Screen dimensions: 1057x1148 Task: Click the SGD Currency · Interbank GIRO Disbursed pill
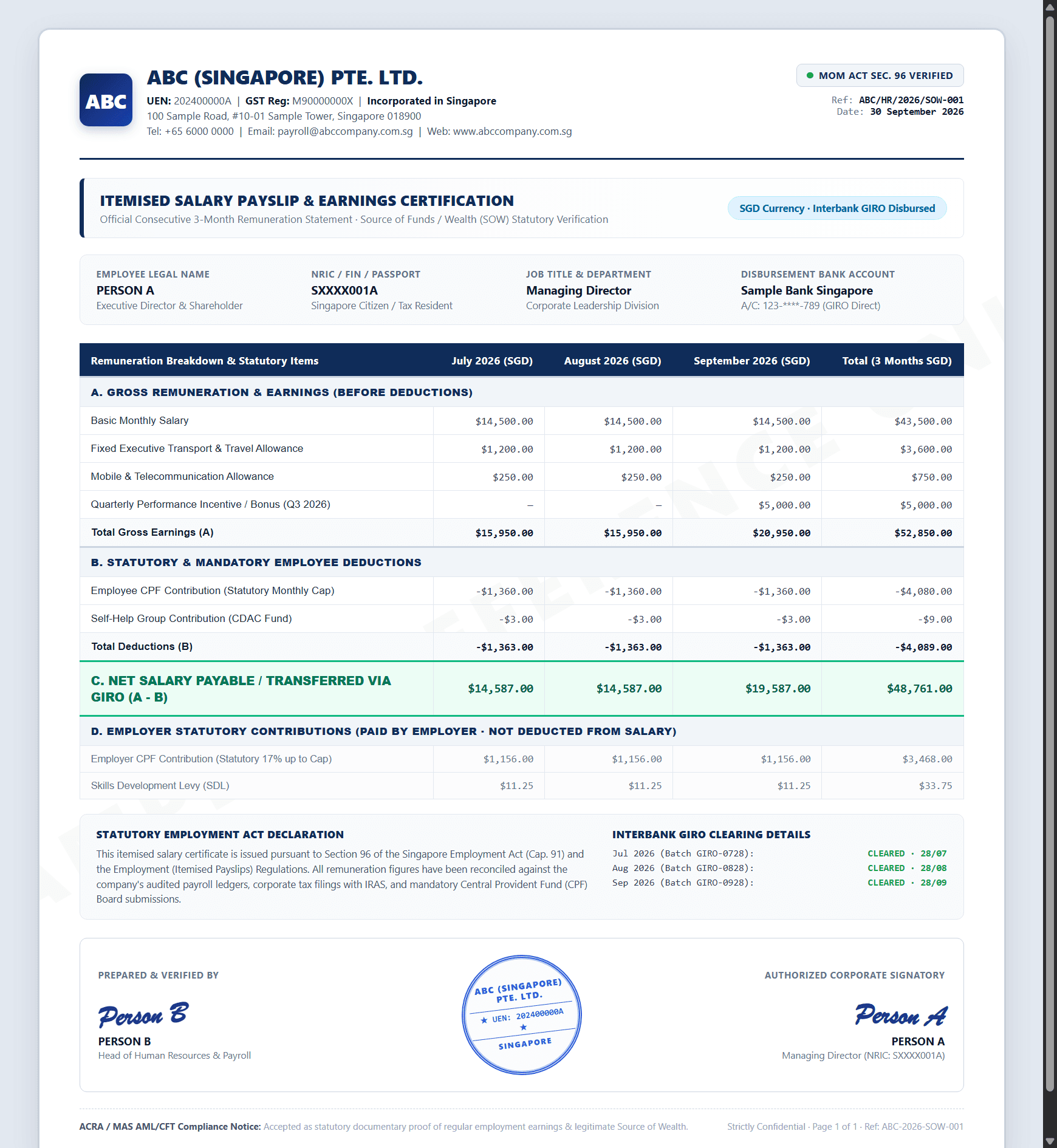coord(837,208)
